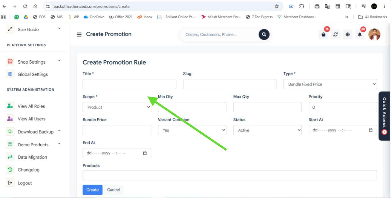Click the search magnifier button
Screen dimensions: 391x198
tap(264, 34)
